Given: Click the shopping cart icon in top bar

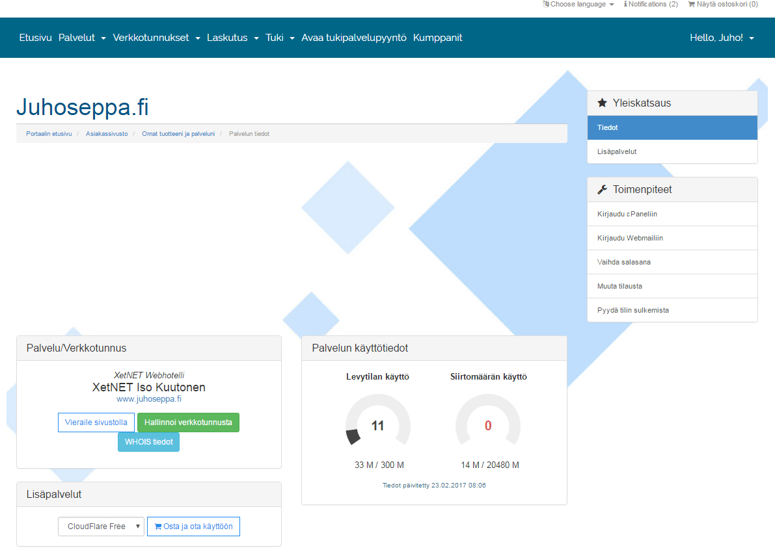Looking at the screenshot, I should (x=691, y=4).
